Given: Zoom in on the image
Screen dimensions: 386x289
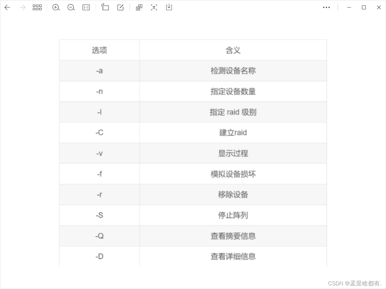Looking at the screenshot, I should coord(56,8).
